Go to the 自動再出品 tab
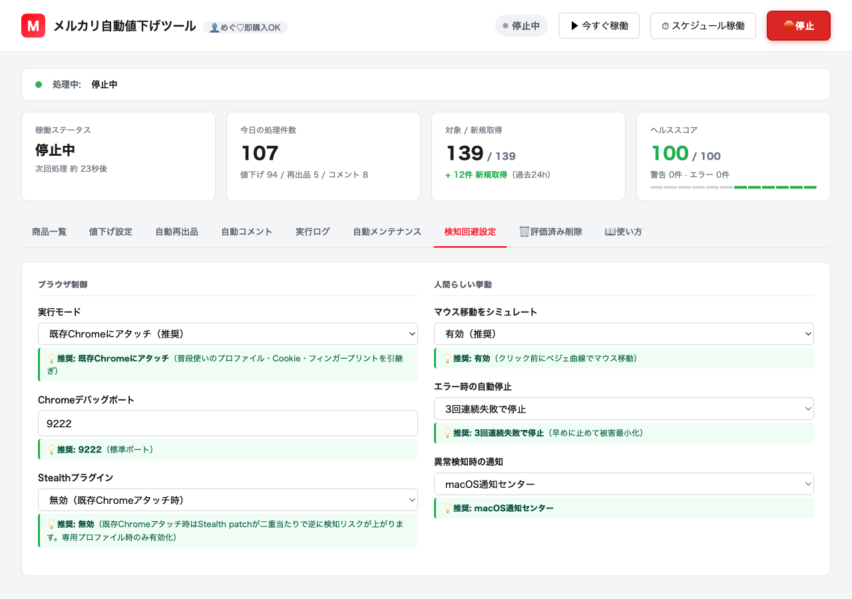Viewport: 852px width, 599px height. pos(176,232)
